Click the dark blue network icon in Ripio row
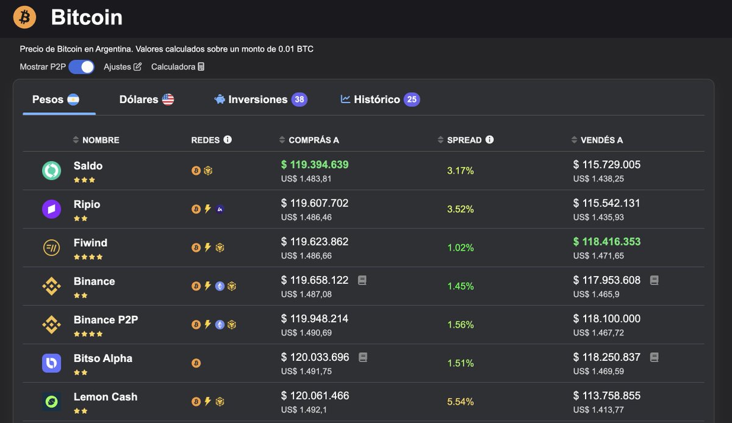Image resolution: width=732 pixels, height=423 pixels. pyautogui.click(x=220, y=209)
